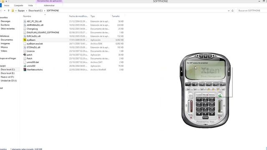Open Quick Access Toolbar dropdown
Viewport: 267px width, 150px height.
tap(6, 1)
